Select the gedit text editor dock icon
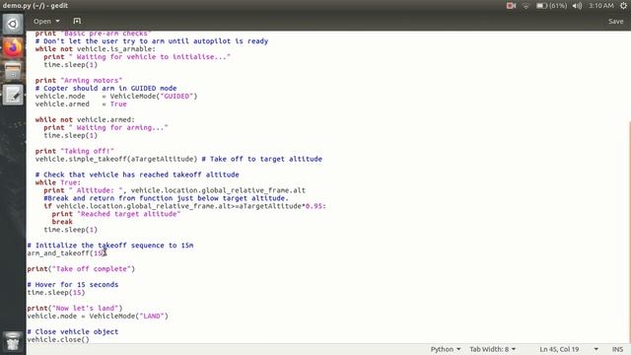Viewport: 631px width, 355px height. click(13, 95)
